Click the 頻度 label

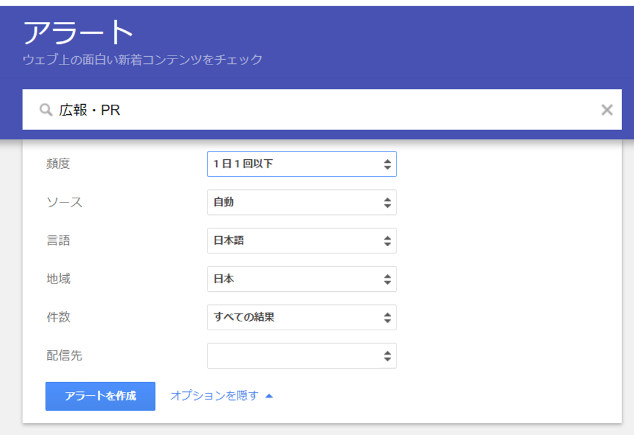point(58,164)
